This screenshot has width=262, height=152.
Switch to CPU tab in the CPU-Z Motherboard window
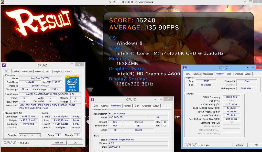96,106
